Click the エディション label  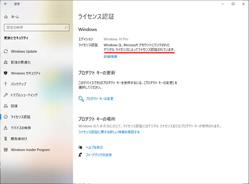(x=86, y=39)
